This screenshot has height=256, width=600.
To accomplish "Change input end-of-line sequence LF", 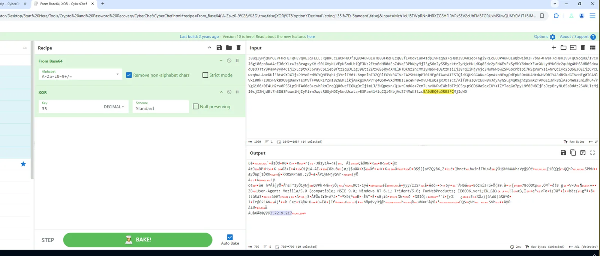I will pyautogui.click(x=593, y=142).
